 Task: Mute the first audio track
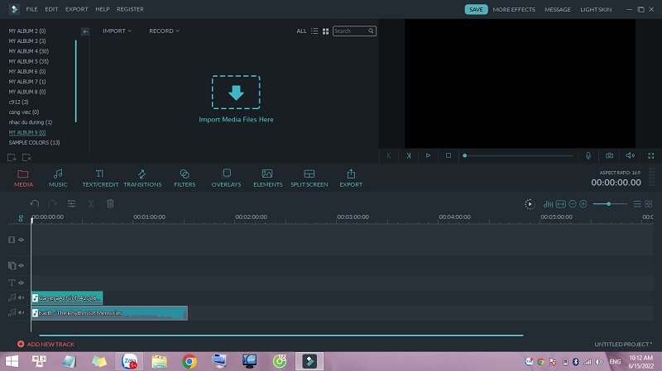pos(22,297)
